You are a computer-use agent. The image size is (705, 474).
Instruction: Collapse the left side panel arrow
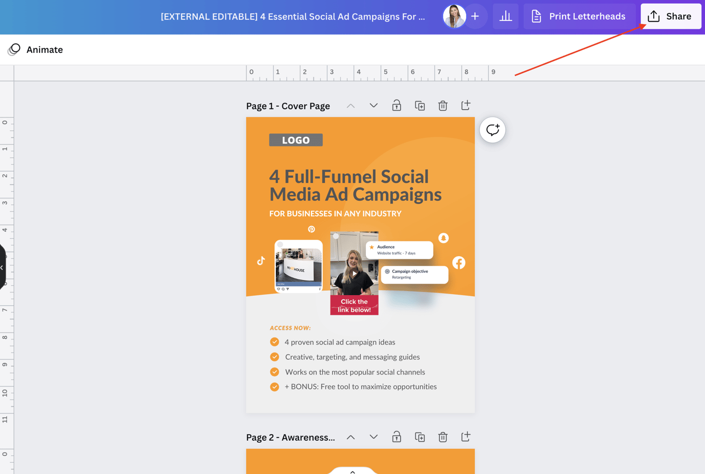click(3, 267)
